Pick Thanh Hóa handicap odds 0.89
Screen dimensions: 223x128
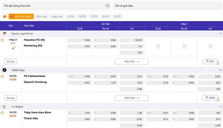[x=80, y=119]
